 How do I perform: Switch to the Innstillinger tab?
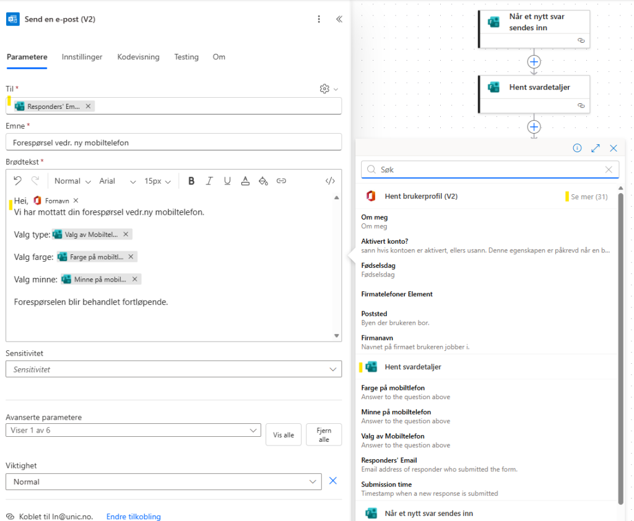tap(82, 57)
